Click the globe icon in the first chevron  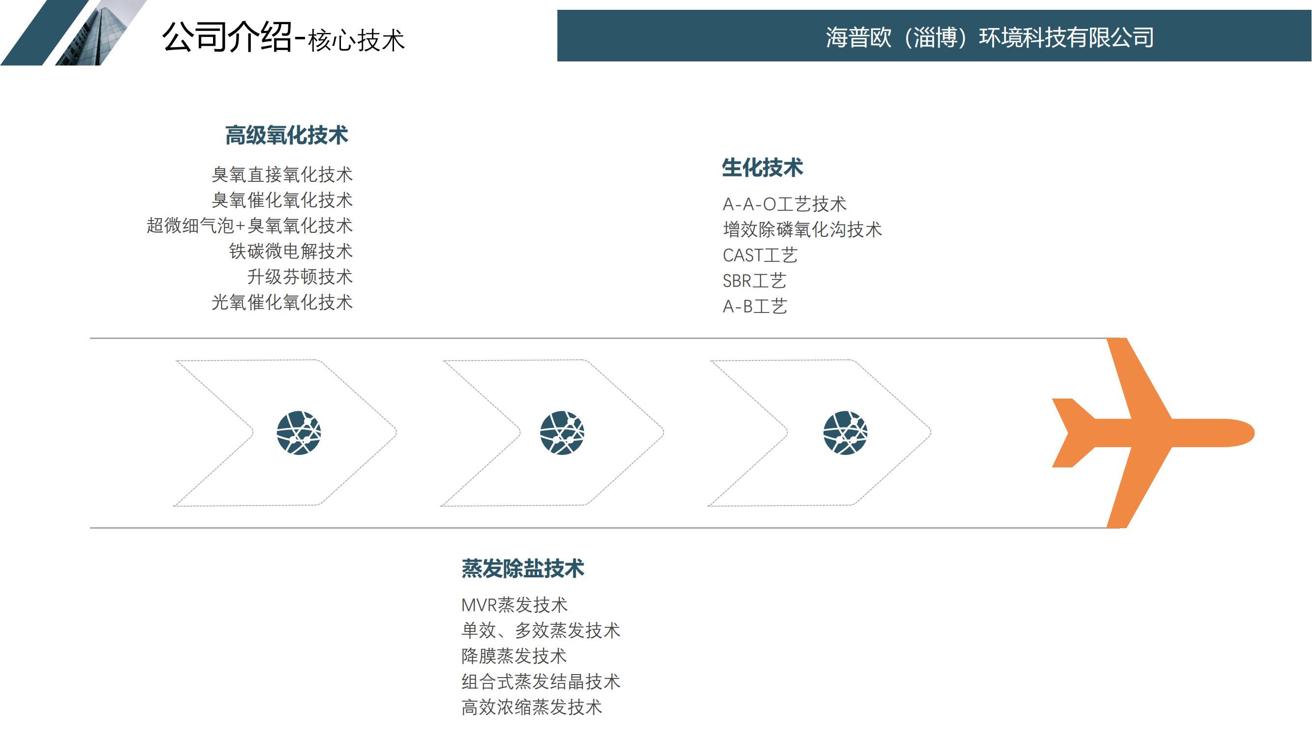pyautogui.click(x=299, y=433)
